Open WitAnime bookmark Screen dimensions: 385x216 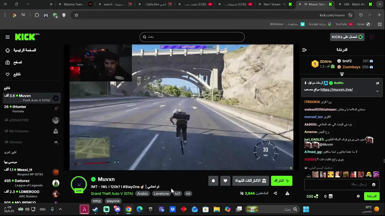287,24
